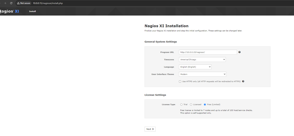
Task: Click the Nagios XI logo
Action: click(x=9, y=11)
